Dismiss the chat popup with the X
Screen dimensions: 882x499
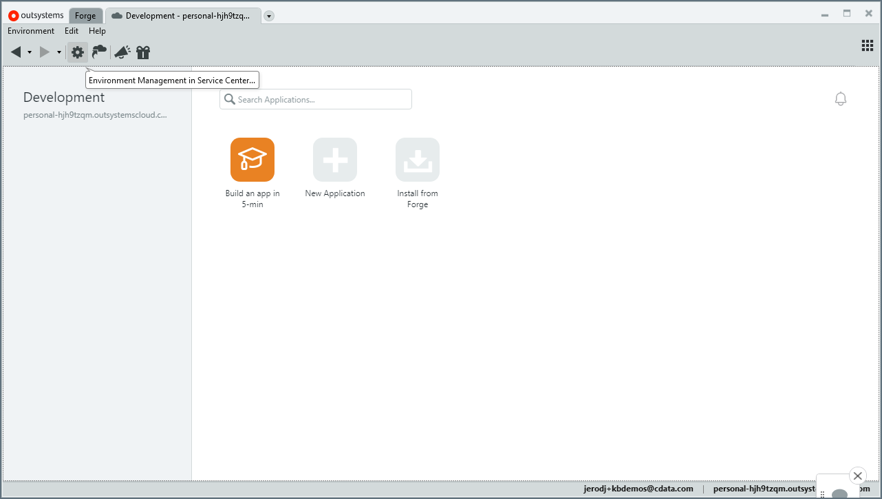857,476
